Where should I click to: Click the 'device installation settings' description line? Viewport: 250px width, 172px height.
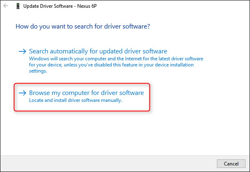pyautogui.click(x=38, y=71)
